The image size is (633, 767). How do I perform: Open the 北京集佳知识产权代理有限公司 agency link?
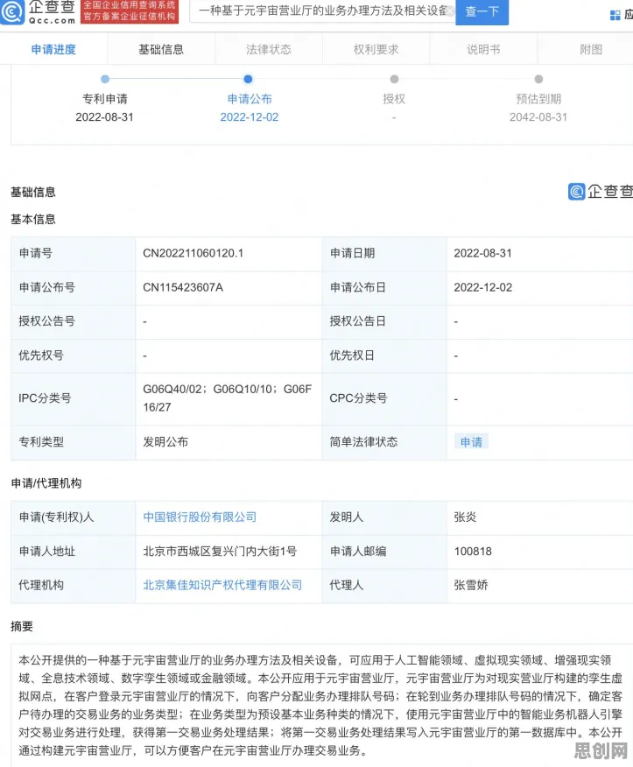pyautogui.click(x=222, y=585)
